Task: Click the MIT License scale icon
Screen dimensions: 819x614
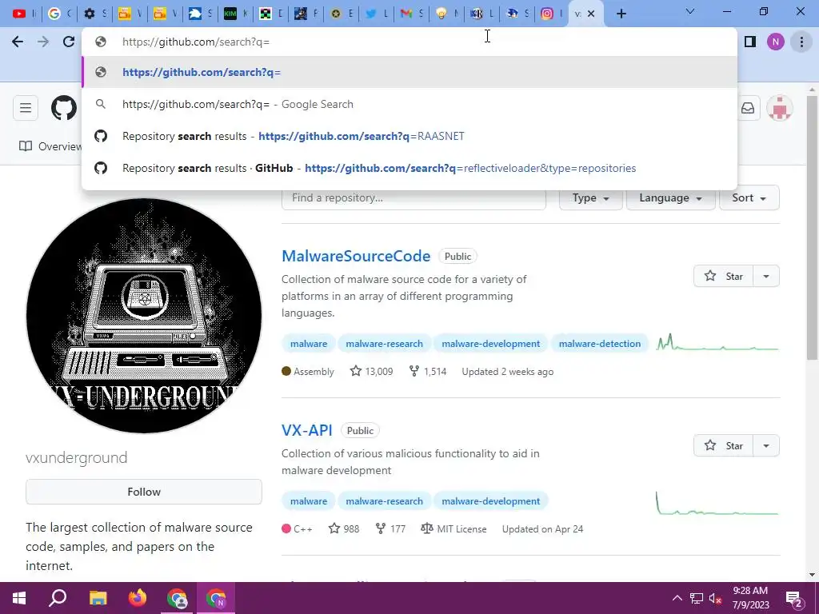Action: (x=427, y=528)
